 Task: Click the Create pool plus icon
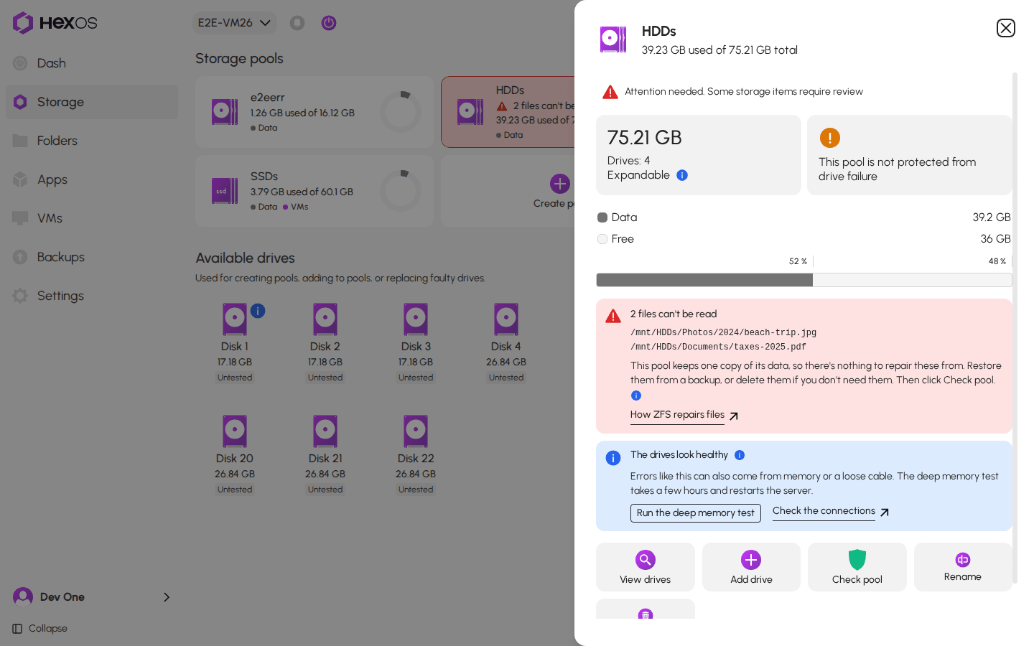click(560, 184)
